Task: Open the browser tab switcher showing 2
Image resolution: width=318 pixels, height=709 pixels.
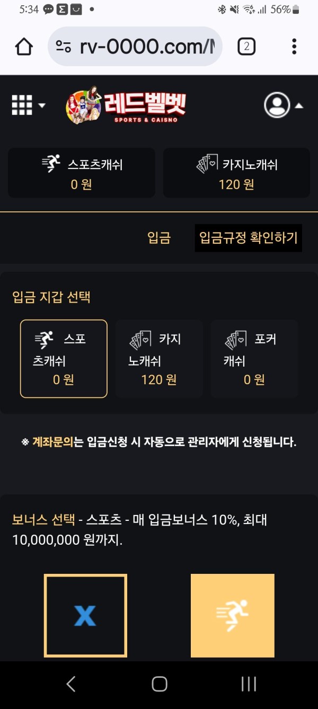Action: point(246,47)
